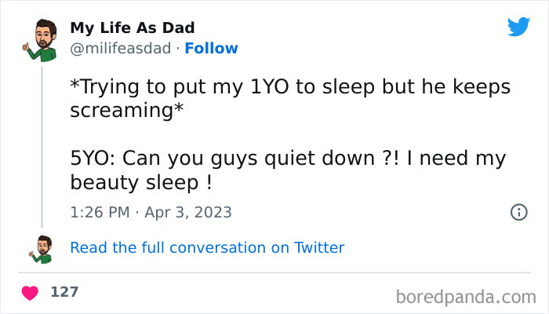This screenshot has width=549, height=314.
Task: Open the My Life As Dad profile name
Action: 133,28
